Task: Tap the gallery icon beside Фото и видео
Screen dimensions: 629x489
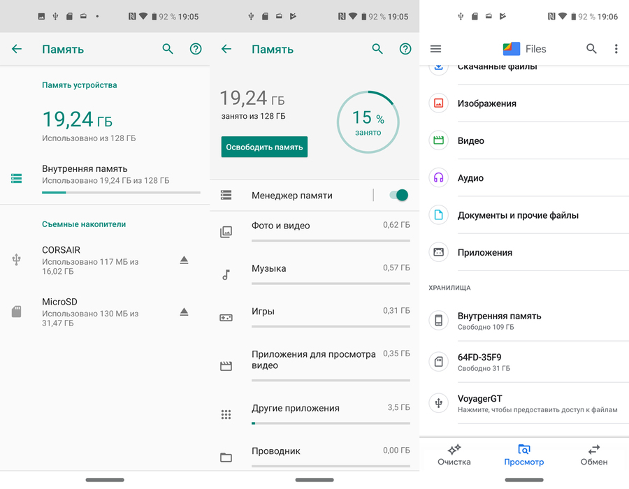Action: coord(226,232)
